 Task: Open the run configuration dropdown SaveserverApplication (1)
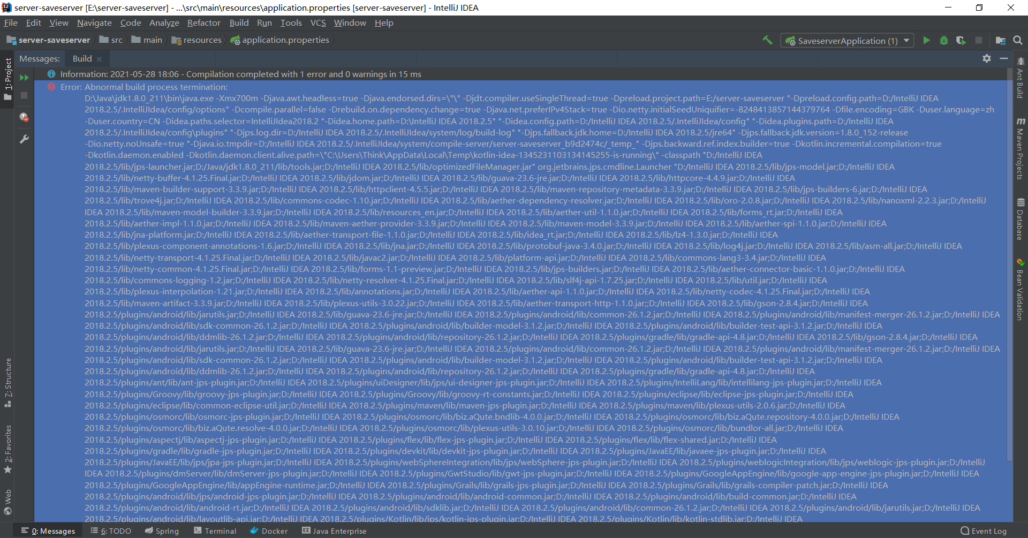tap(847, 41)
